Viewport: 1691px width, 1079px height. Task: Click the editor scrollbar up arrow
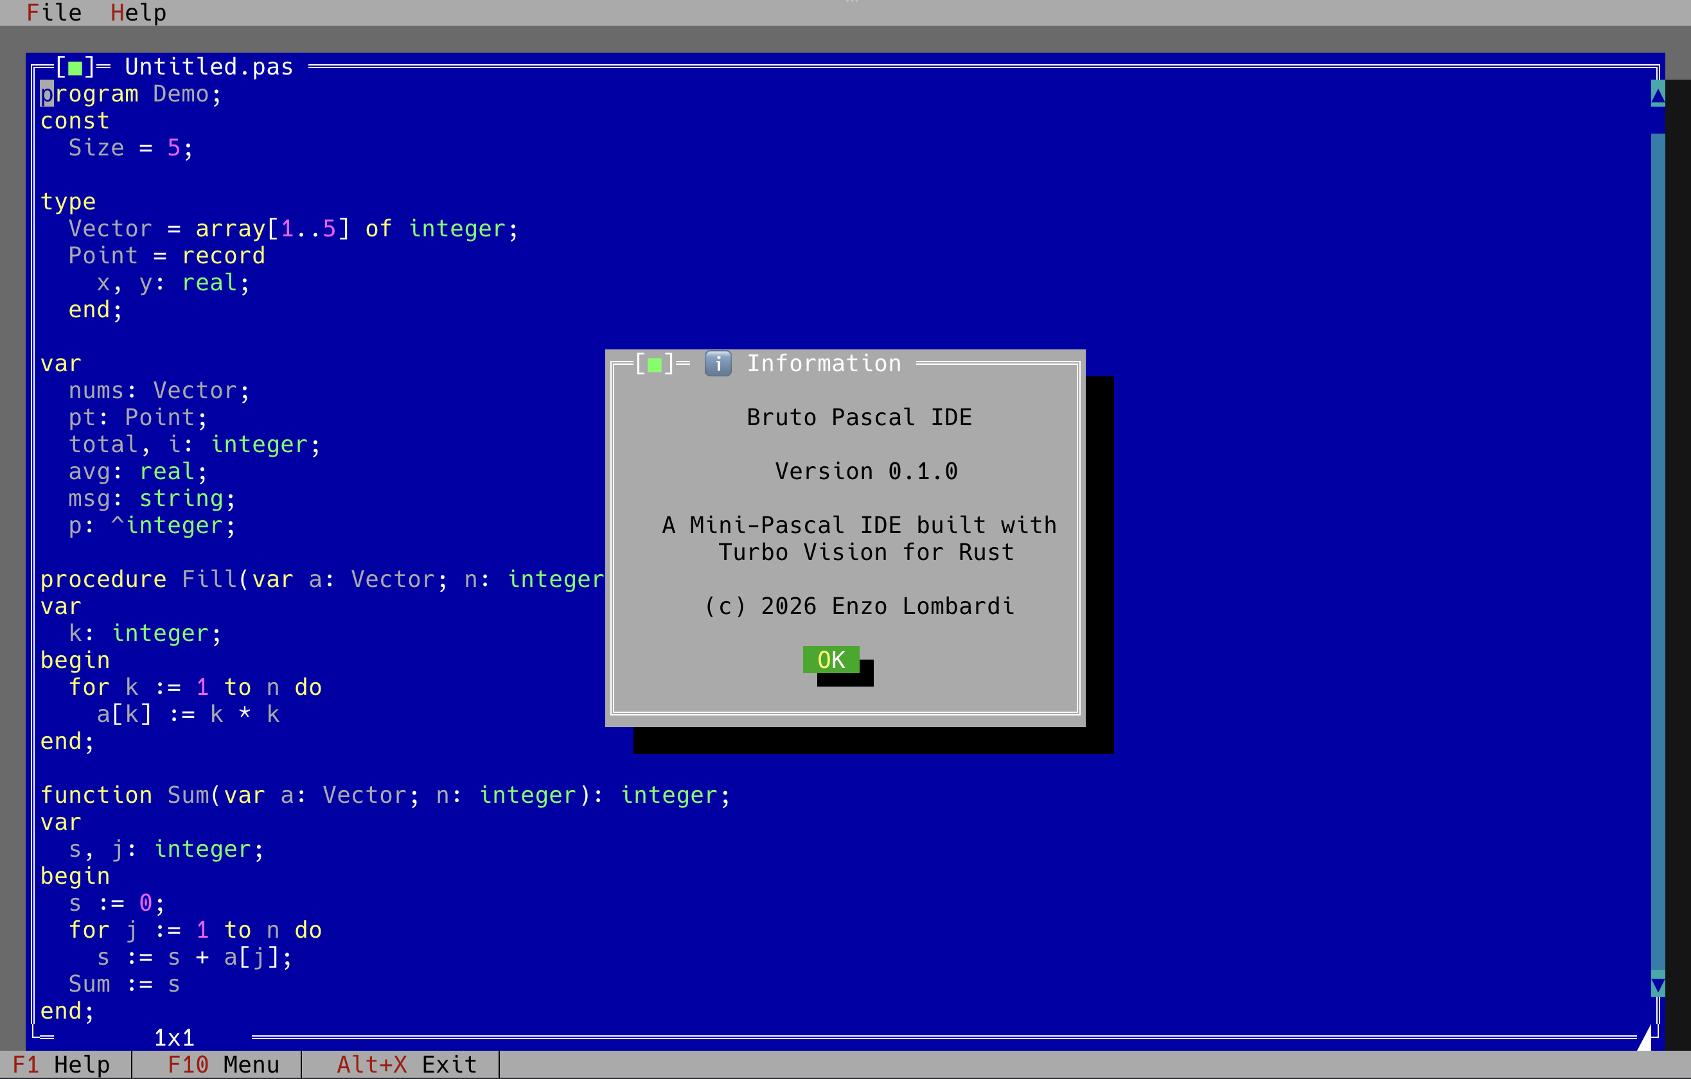pos(1658,94)
